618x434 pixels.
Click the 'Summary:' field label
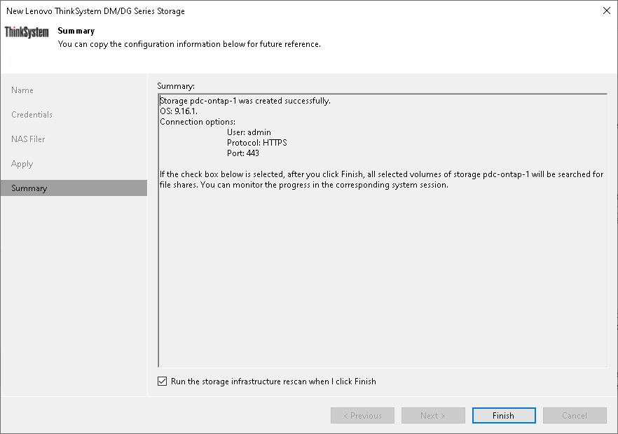[176, 86]
